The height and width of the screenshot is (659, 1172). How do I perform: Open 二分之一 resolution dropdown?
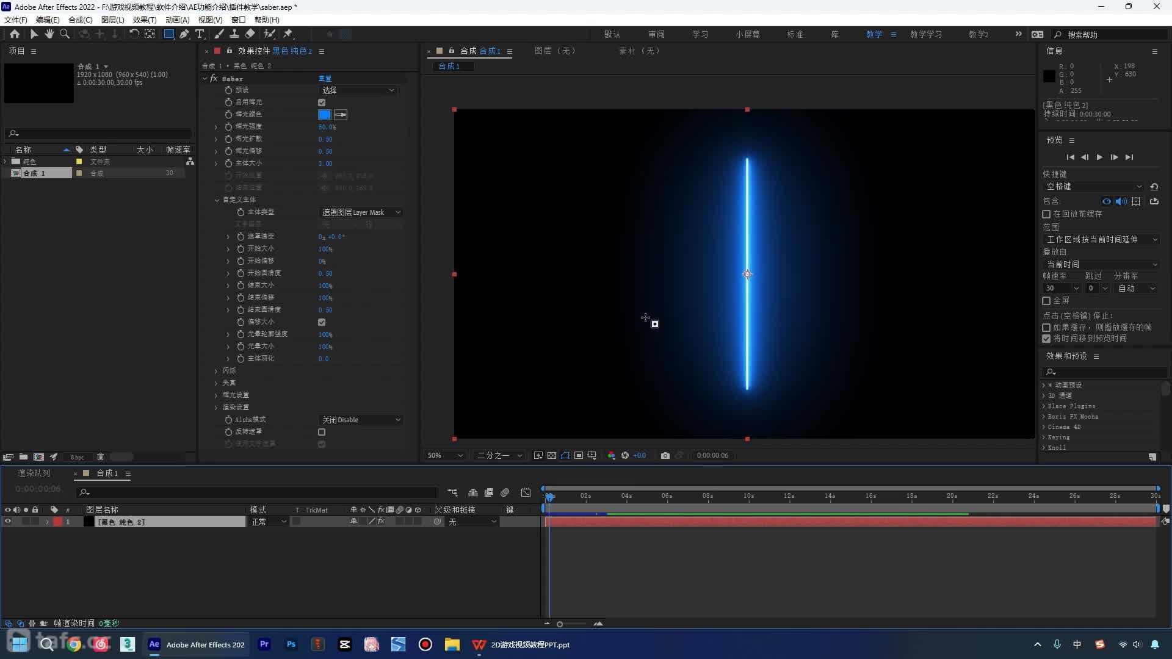pyautogui.click(x=499, y=456)
